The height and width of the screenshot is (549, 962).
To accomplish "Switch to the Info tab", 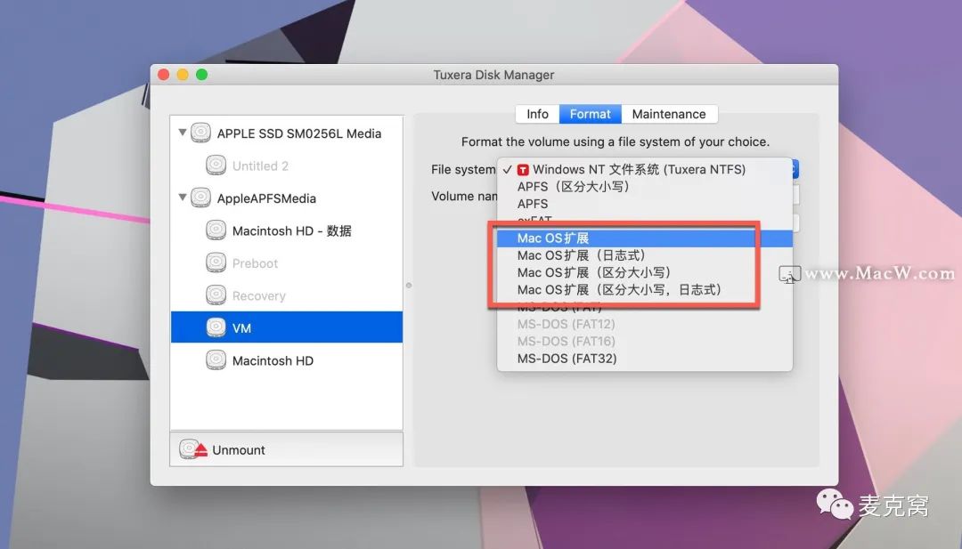I will coord(537,114).
